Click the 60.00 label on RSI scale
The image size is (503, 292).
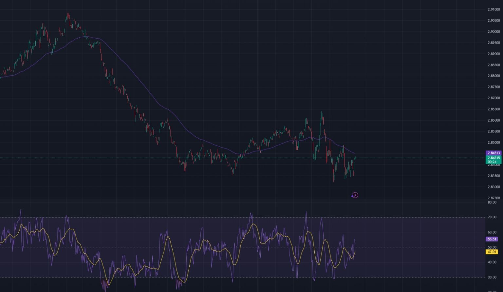tap(492, 232)
